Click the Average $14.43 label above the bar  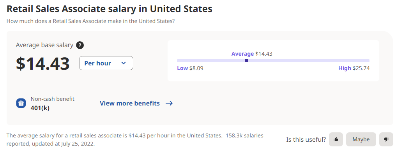tap(252, 54)
